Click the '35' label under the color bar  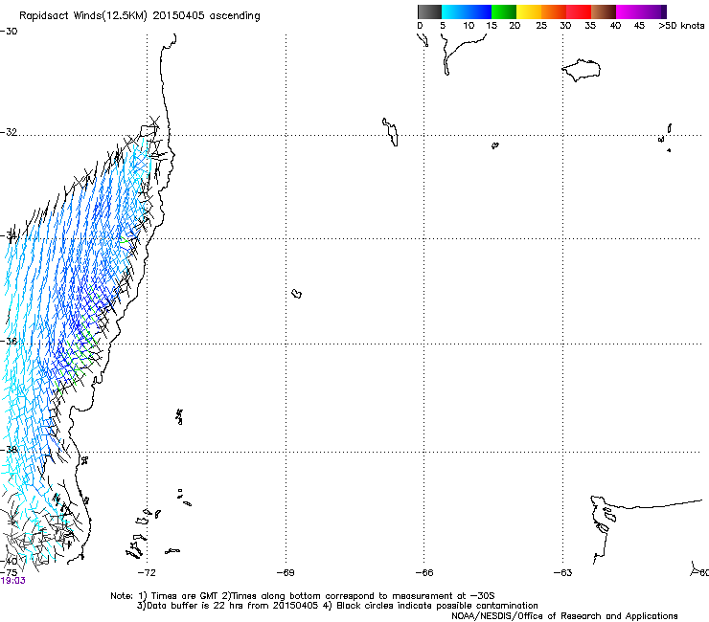click(590, 26)
